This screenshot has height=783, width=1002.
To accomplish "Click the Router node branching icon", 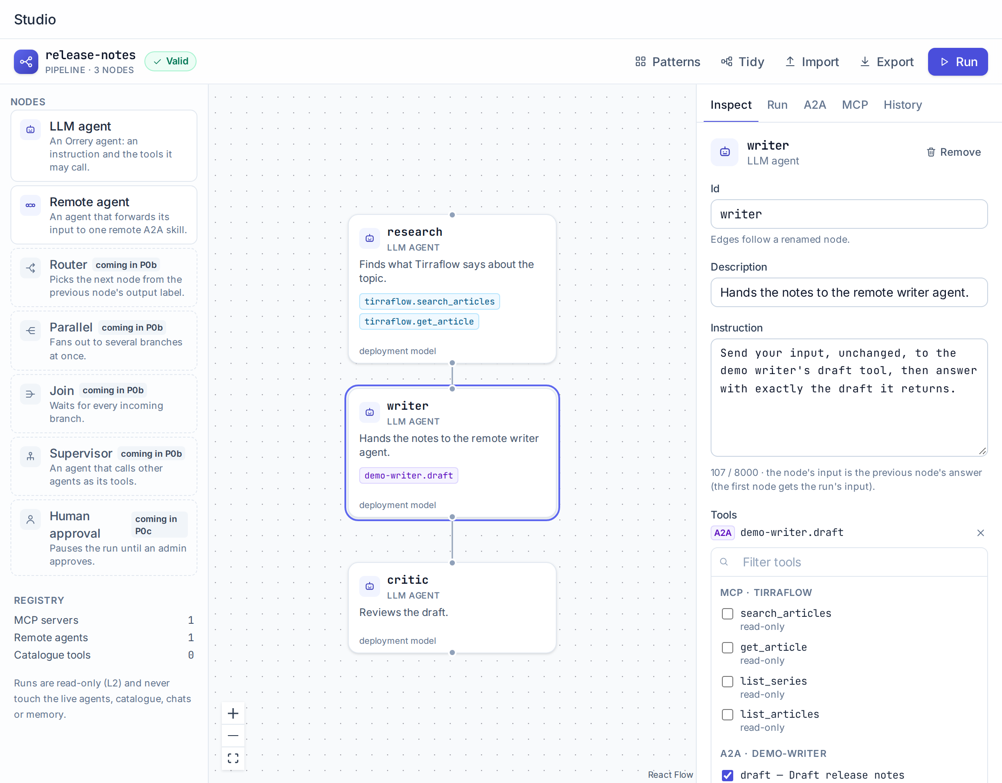I will tap(30, 268).
